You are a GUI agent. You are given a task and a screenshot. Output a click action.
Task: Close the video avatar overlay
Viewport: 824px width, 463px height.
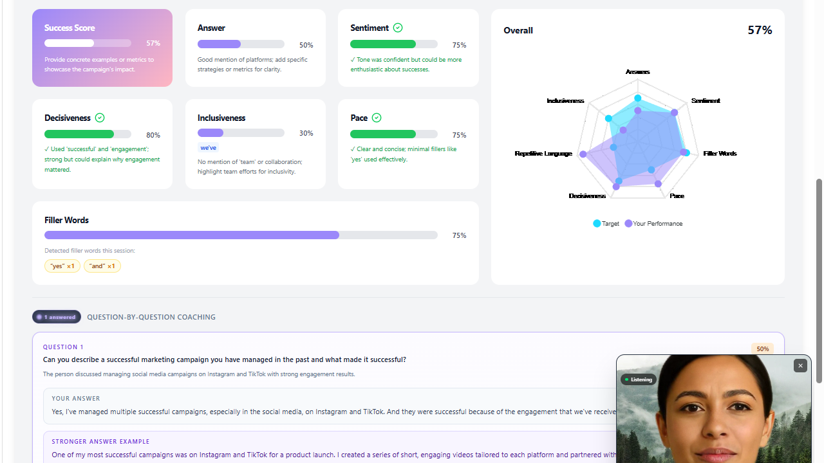click(800, 365)
